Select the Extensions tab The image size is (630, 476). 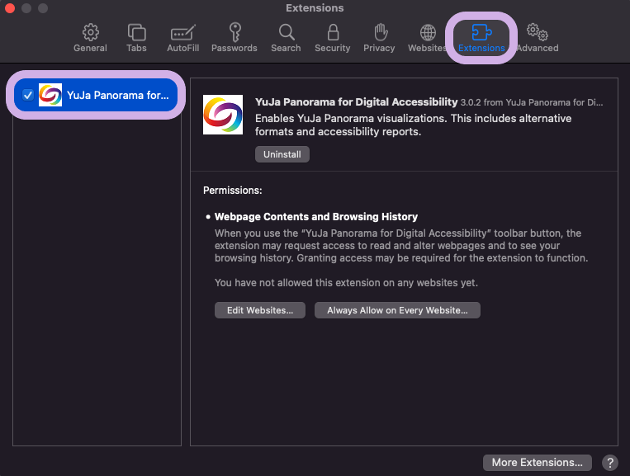click(481, 38)
